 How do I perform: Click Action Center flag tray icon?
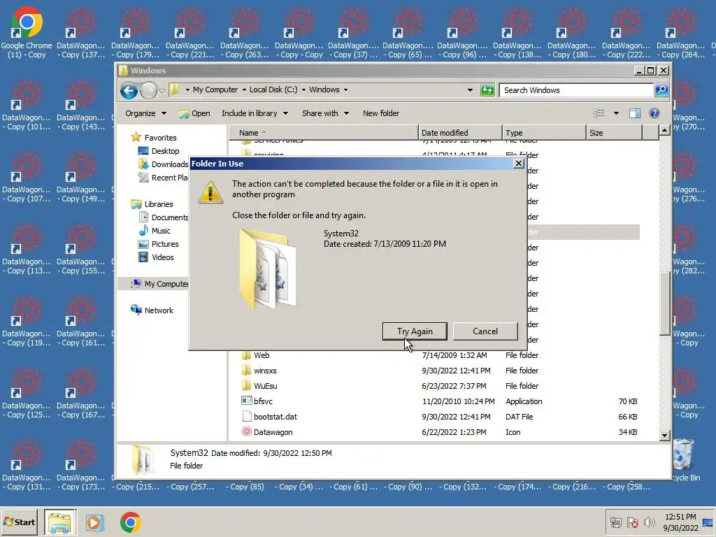[633, 522]
